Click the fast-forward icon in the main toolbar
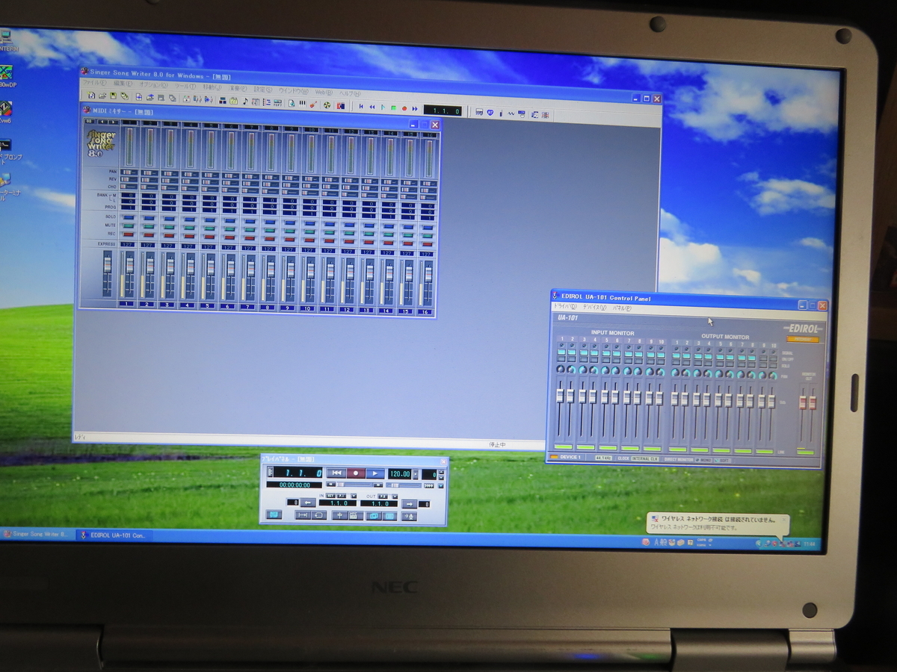The image size is (897, 672). [415, 108]
